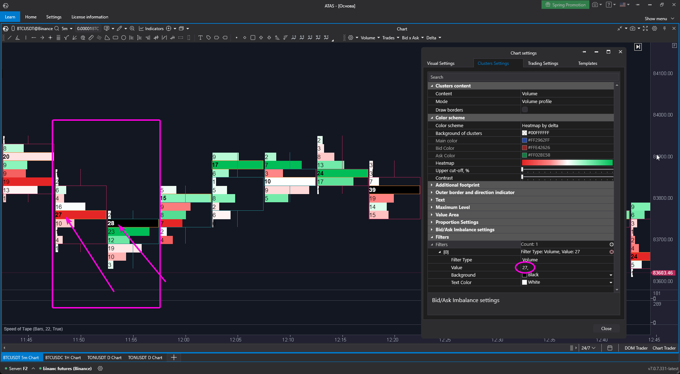Remove filter [0] with red X

[611, 252]
